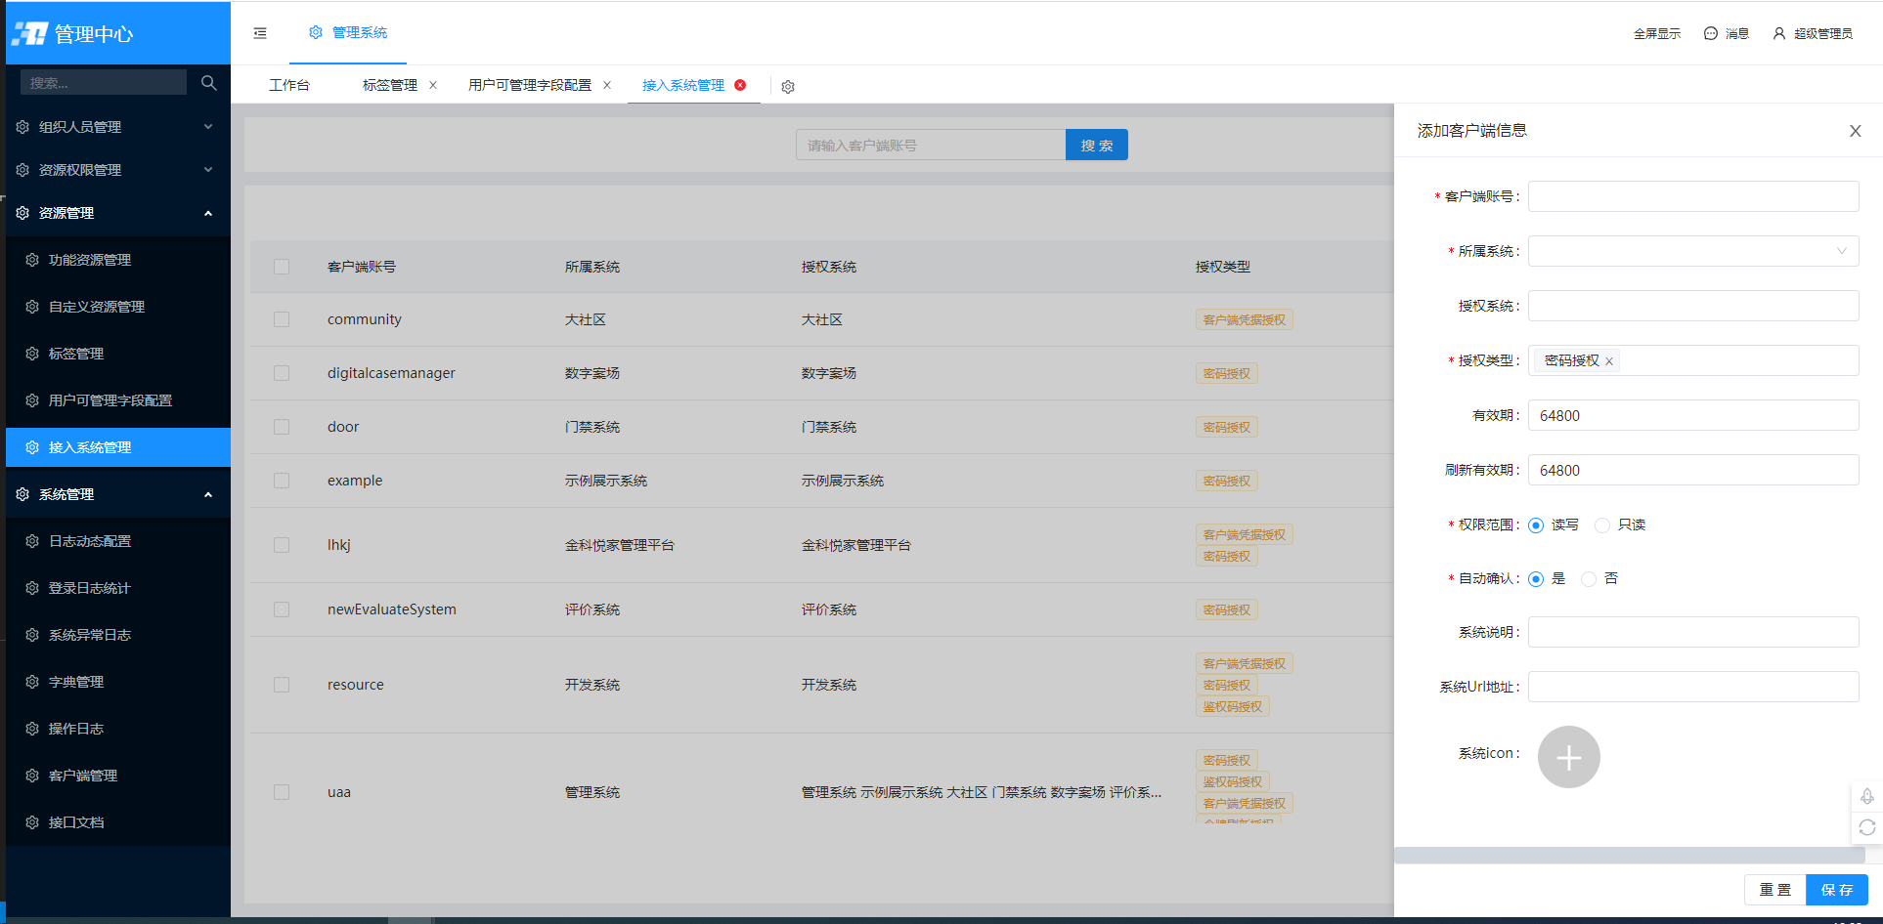
Task: Check the example row checkbox
Action: click(x=282, y=481)
